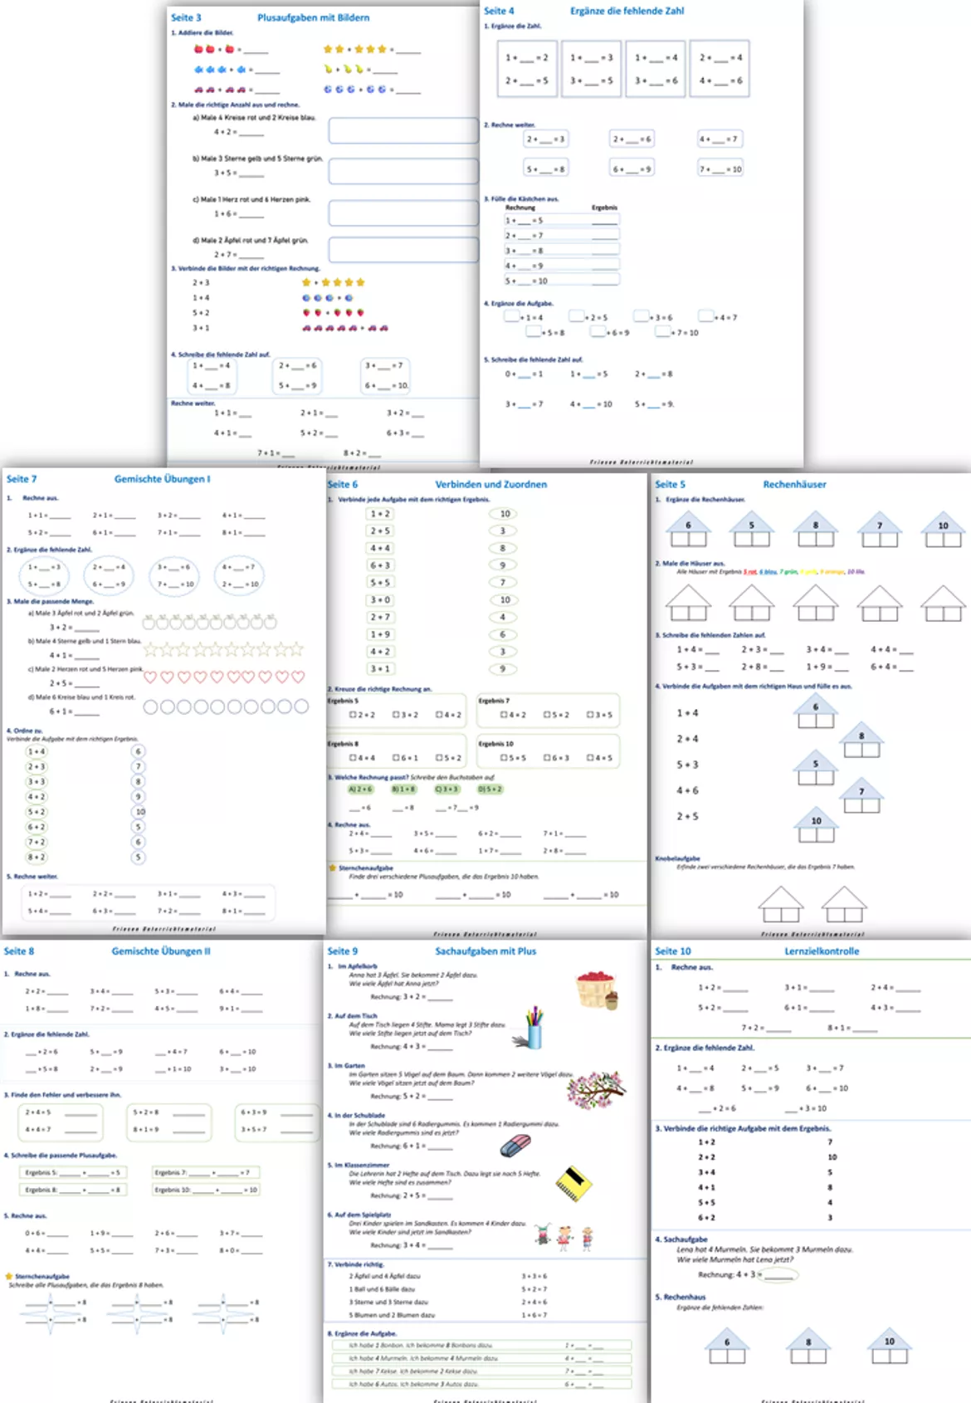Tick the 3 + 2 checkbox under Ergebnis 5
971x1403 pixels.
(396, 715)
